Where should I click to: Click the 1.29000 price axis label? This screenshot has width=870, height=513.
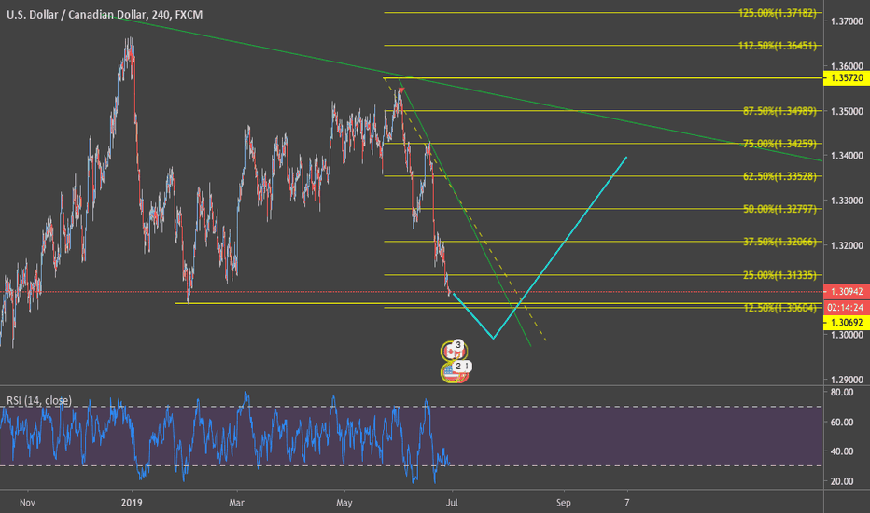tap(847, 380)
